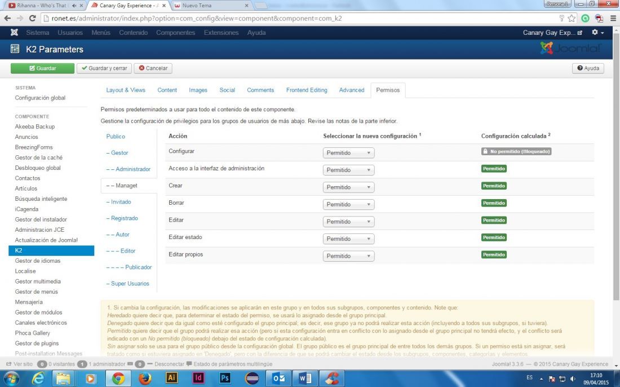Click the green Guardar button
The image size is (620, 387).
[x=42, y=68]
